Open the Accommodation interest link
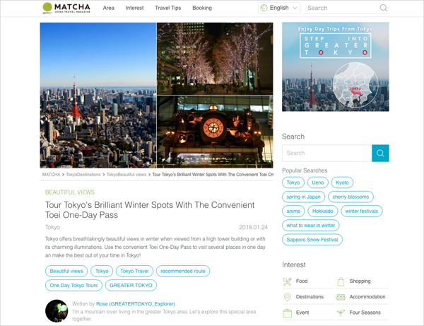Viewport: 424px width, 326px height. pos(362,297)
